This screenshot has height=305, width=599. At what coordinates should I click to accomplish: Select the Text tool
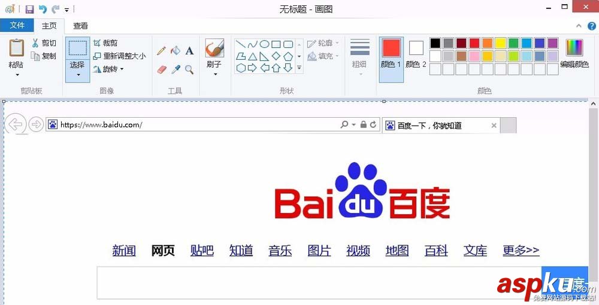(189, 50)
